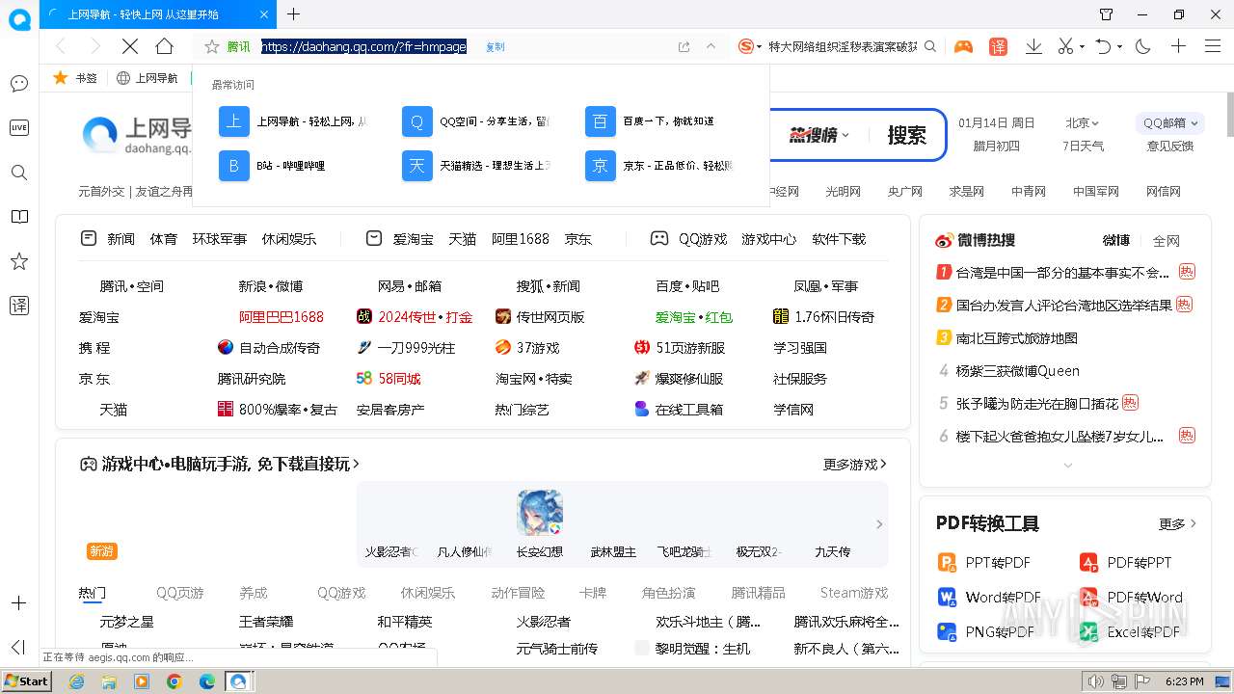Open Internet Explorer from taskbar
Image resolution: width=1234 pixels, height=694 pixels.
[77, 681]
